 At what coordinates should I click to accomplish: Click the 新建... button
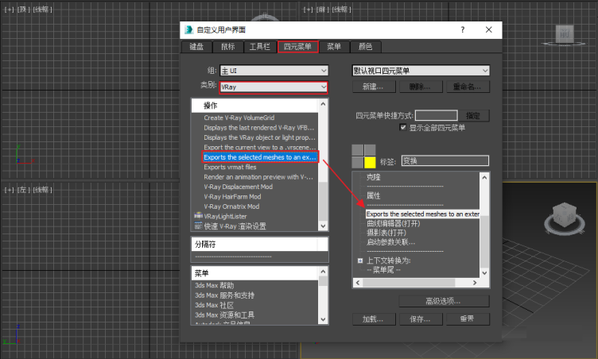(373, 87)
